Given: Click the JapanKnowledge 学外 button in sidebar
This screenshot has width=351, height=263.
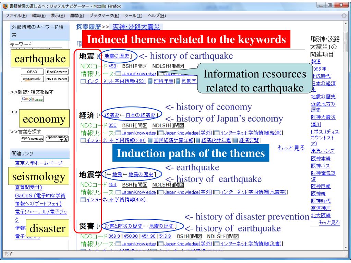Looking at the screenshot, I should (x=57, y=139).
